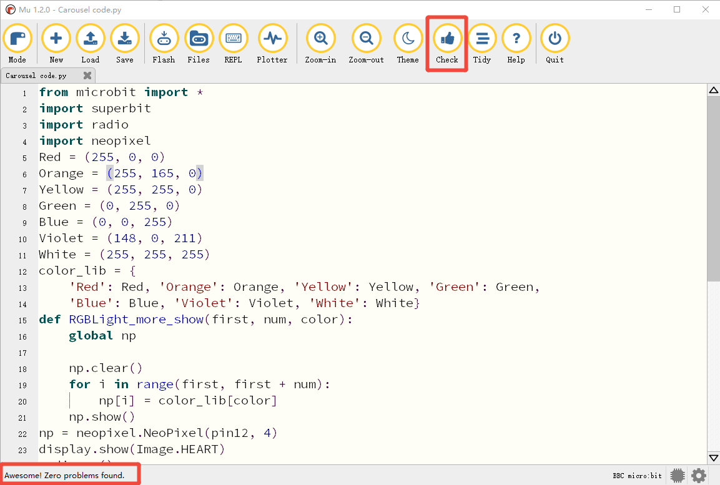Click the 'from microbit import *' line
Image resolution: width=720 pixels, height=485 pixels.
click(121, 92)
